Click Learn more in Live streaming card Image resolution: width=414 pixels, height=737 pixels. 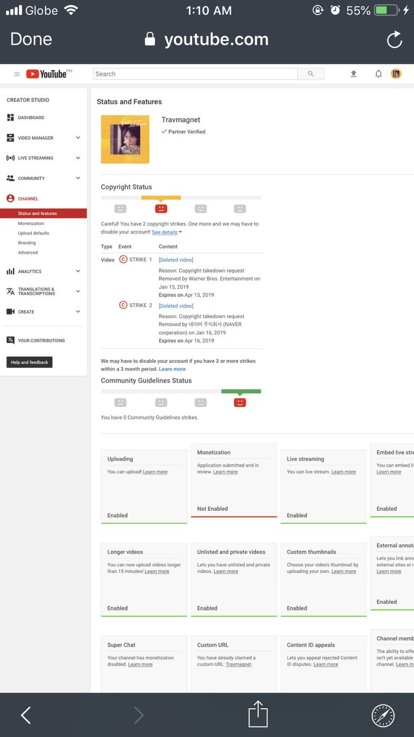pyautogui.click(x=343, y=472)
